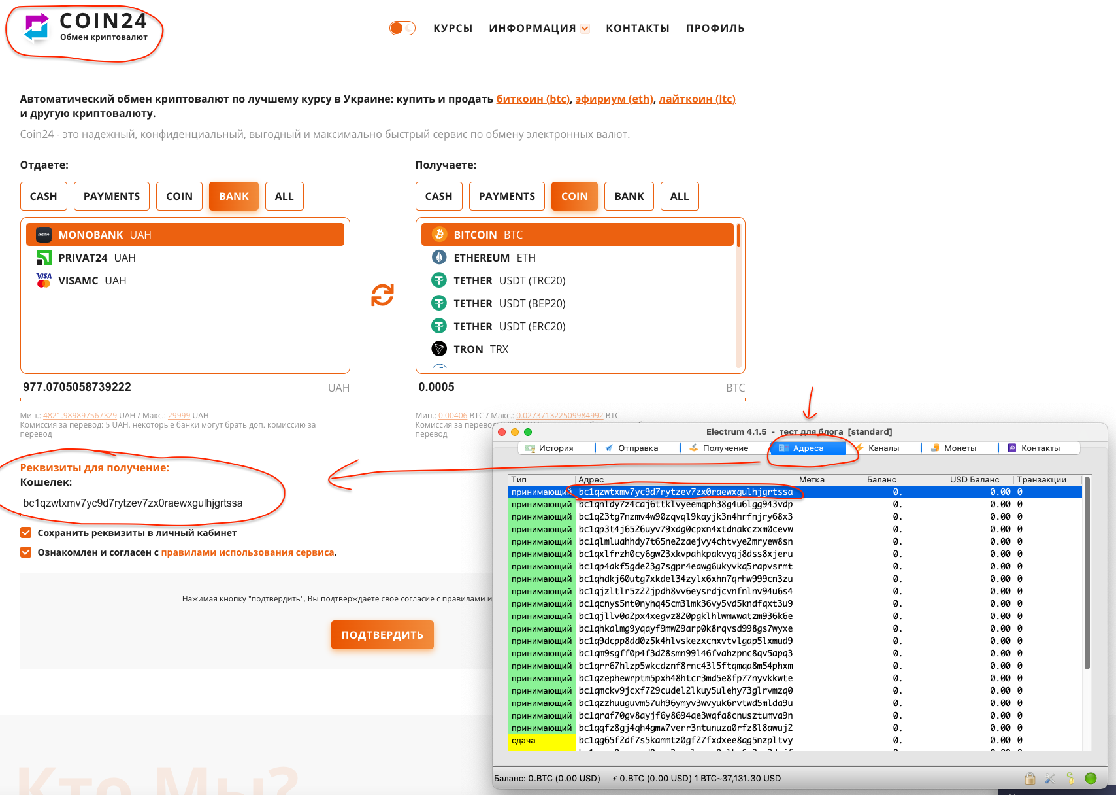This screenshot has height=795, width=1116.
Task: Open Electrum password lock icon
Action: click(1030, 778)
